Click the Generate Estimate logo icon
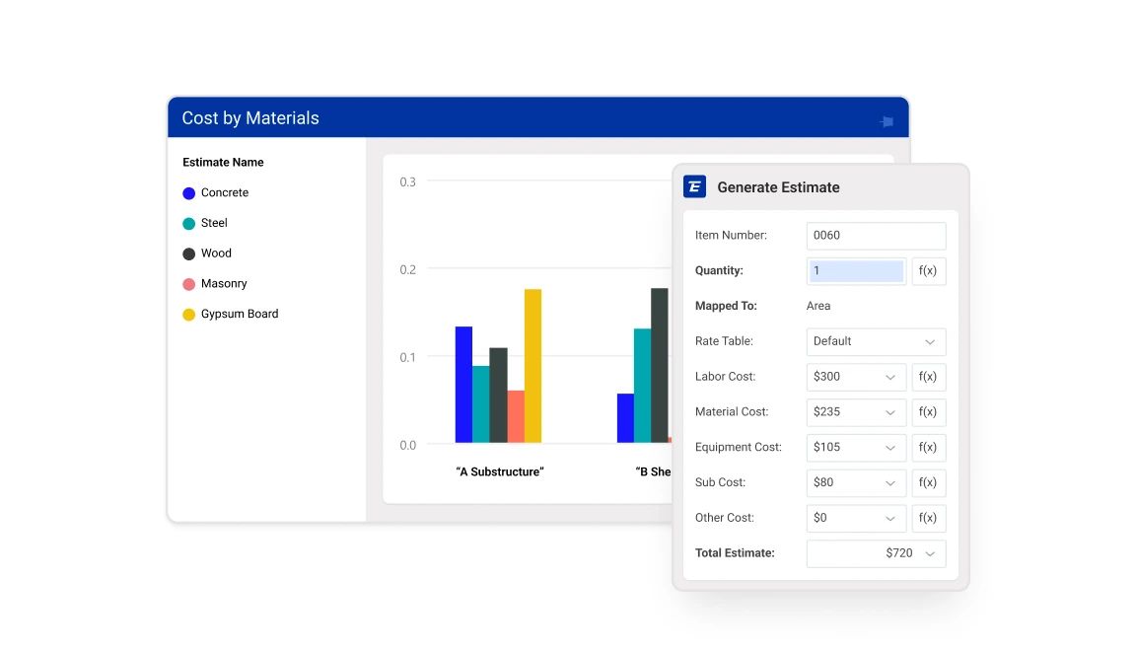This screenshot has height=651, width=1136. (694, 186)
